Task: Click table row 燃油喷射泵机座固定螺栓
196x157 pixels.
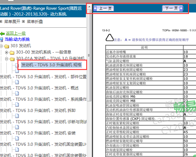Action: click(x=144, y=70)
